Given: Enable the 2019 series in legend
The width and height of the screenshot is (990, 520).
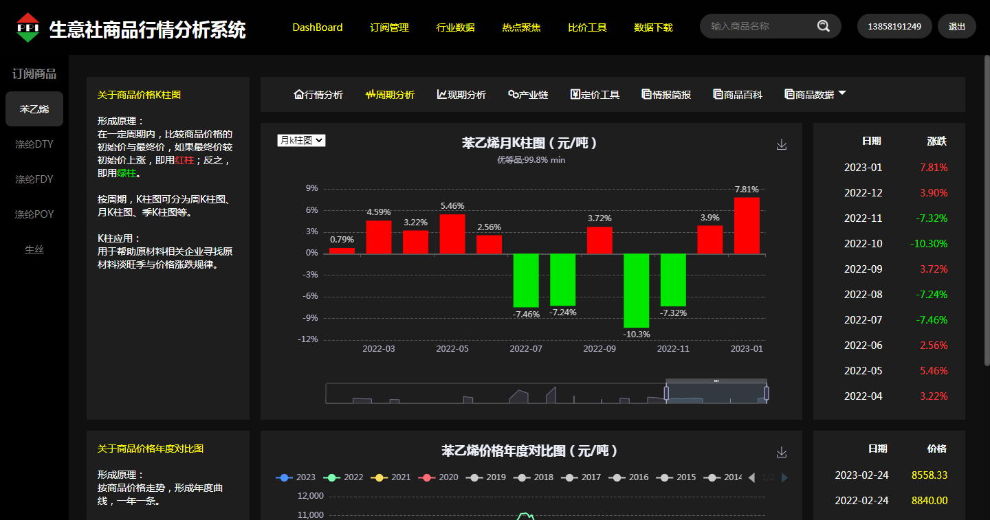Looking at the screenshot, I should [485, 477].
